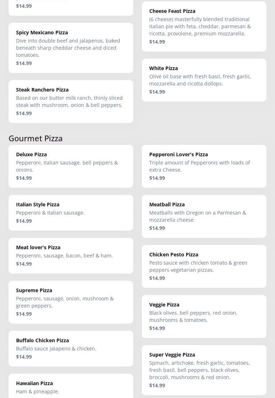Screen dimensions: 275x398
Task: Select the Chicken Pesto Pizza card
Action: click(x=204, y=266)
